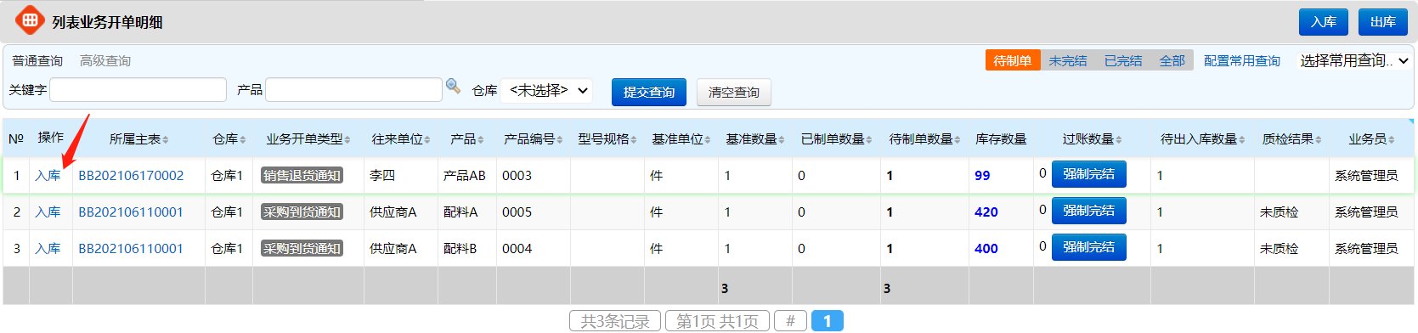
Task: Focus the 关键字 input field
Action: pyautogui.click(x=138, y=90)
